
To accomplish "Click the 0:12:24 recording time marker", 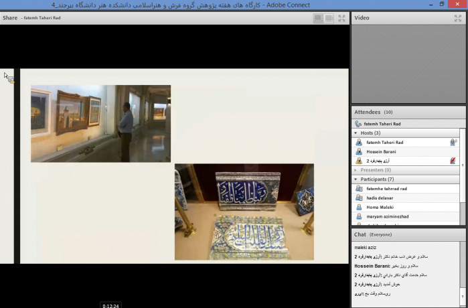I will click(x=111, y=305).
